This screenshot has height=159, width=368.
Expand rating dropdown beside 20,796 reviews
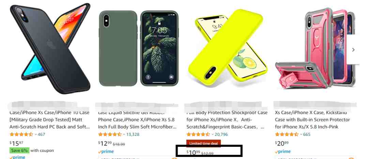click(212, 134)
